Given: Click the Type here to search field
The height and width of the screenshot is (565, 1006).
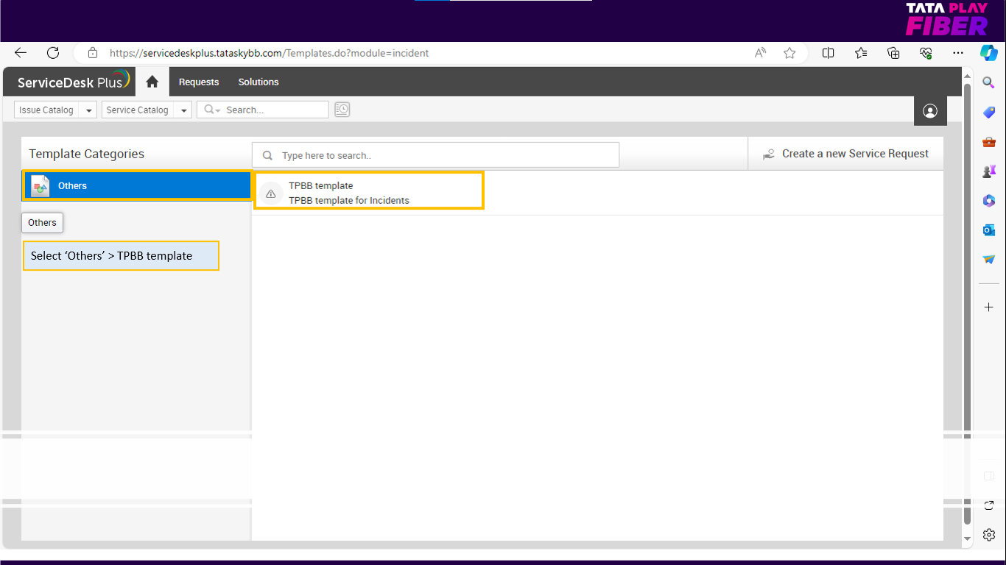Looking at the screenshot, I should pos(436,155).
